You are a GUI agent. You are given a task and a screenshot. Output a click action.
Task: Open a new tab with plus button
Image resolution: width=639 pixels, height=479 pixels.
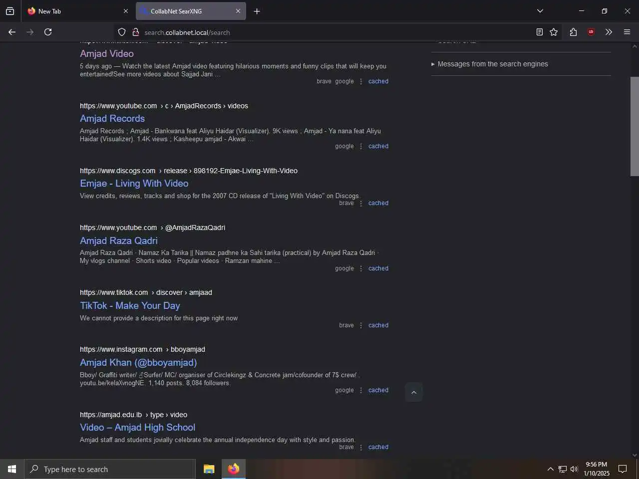(x=257, y=11)
